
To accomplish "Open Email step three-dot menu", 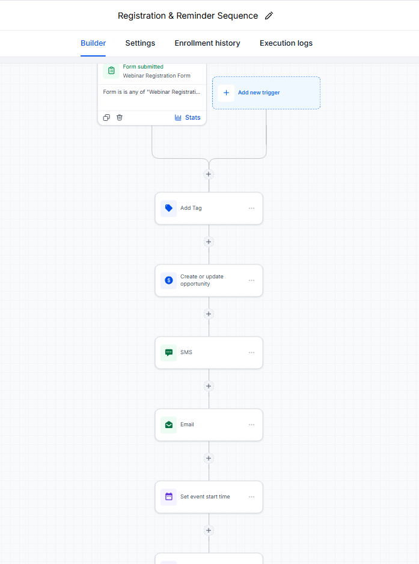I will [251, 425].
